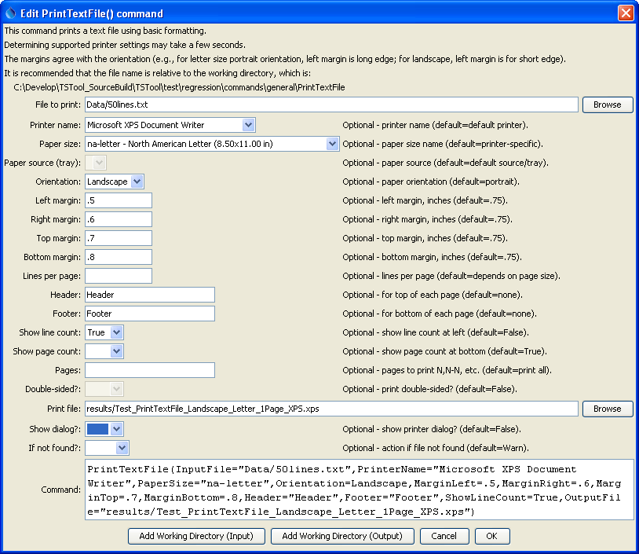Screen dimensions: 639x554
Task: Click the 'Command:' label
Action: (61, 490)
